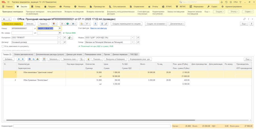Click the upload arrow toolbar icon

point(96,24)
